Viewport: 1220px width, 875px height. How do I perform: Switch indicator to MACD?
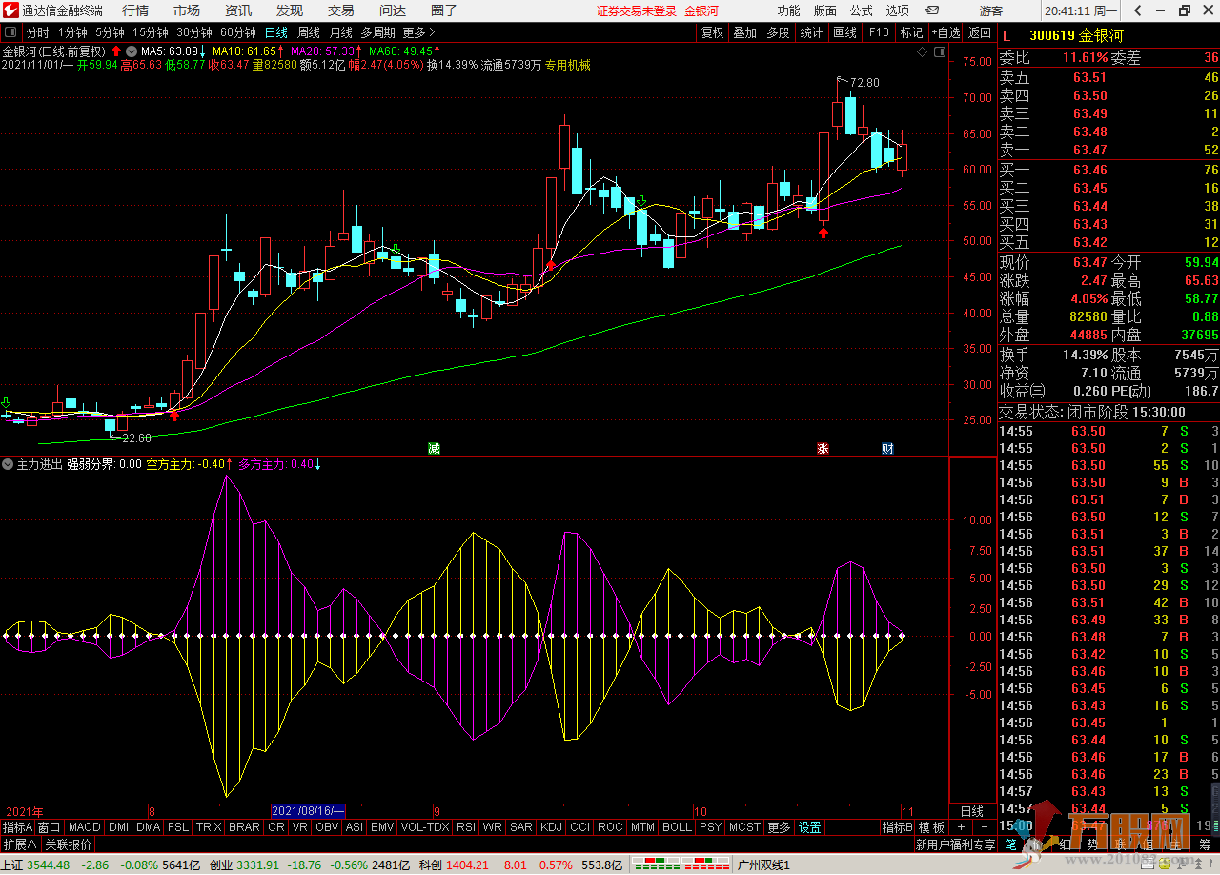point(84,827)
